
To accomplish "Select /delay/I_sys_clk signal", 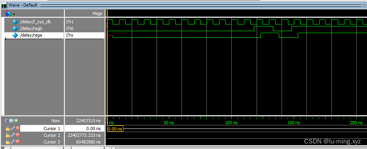I will click(36, 22).
